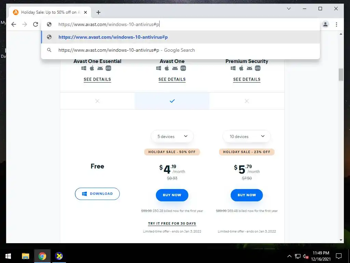Click the browser Forward arrow
The image size is (350, 263).
point(25,24)
